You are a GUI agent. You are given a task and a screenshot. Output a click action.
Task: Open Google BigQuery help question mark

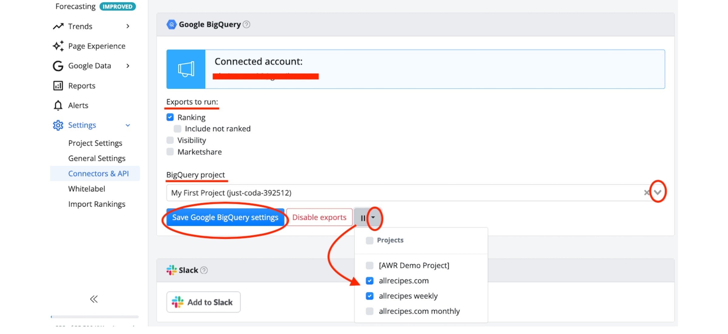click(247, 24)
